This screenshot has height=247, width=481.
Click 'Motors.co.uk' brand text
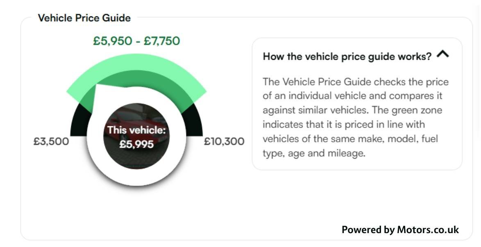coord(428,229)
